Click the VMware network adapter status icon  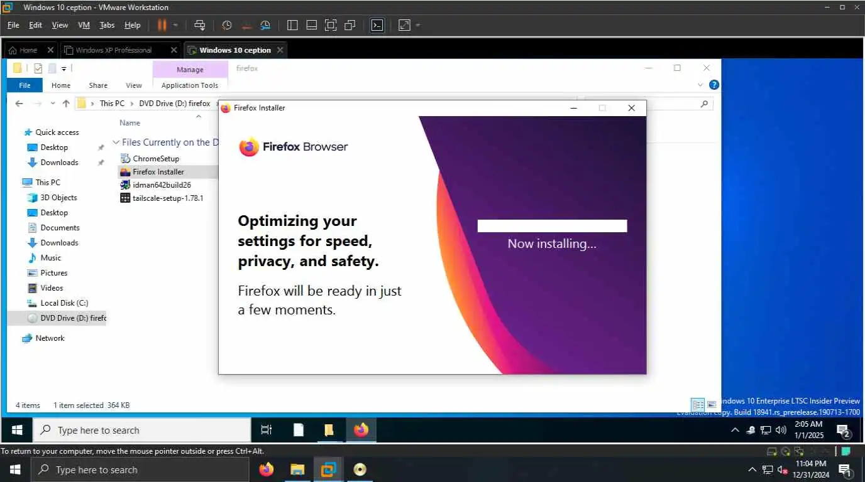[x=798, y=451]
